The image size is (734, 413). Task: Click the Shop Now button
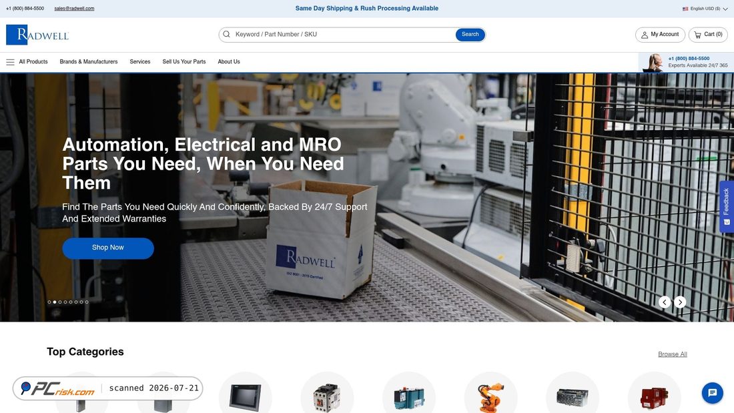pyautogui.click(x=108, y=248)
